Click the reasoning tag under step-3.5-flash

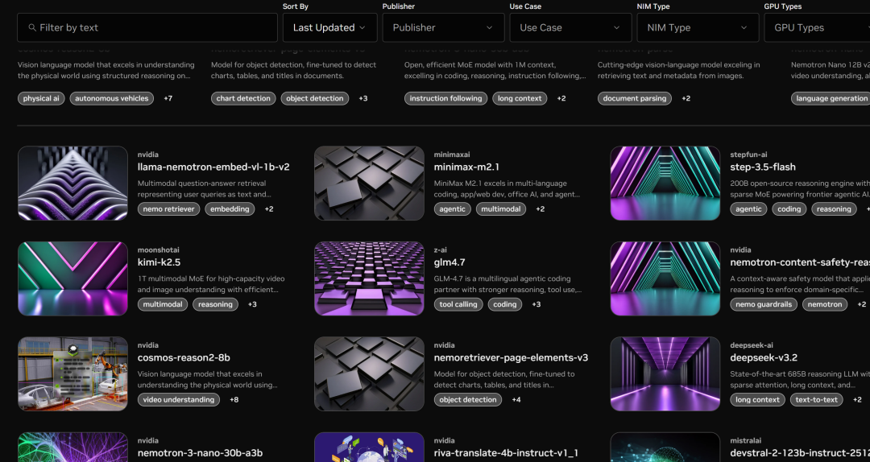pyautogui.click(x=834, y=209)
